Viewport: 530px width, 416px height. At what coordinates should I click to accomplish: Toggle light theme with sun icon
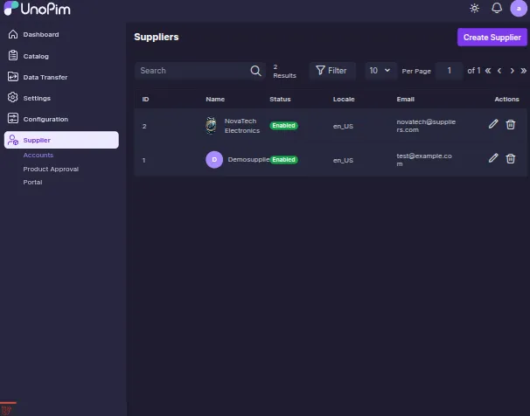pos(475,8)
